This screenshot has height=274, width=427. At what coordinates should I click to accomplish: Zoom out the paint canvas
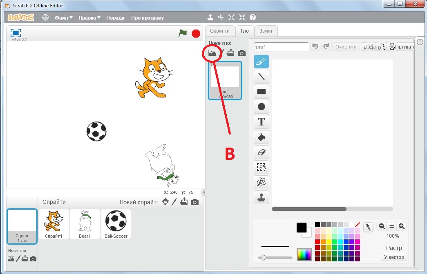tap(382, 226)
